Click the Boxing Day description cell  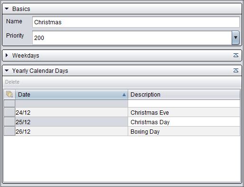click(184, 131)
